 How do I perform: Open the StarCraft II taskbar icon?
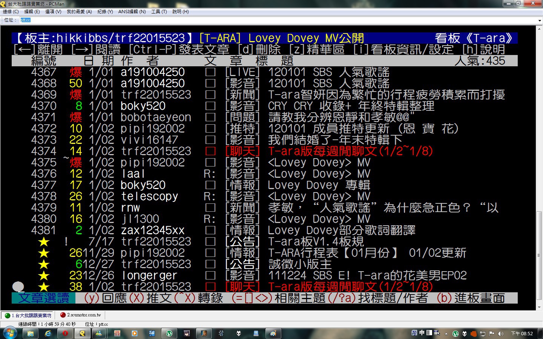pos(221,333)
